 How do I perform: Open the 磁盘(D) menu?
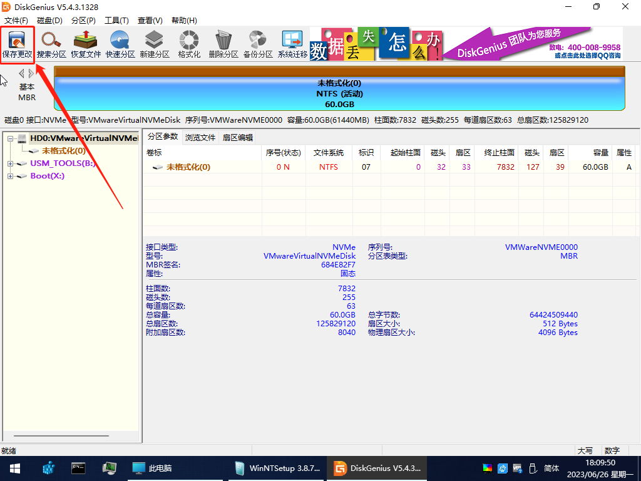point(50,21)
